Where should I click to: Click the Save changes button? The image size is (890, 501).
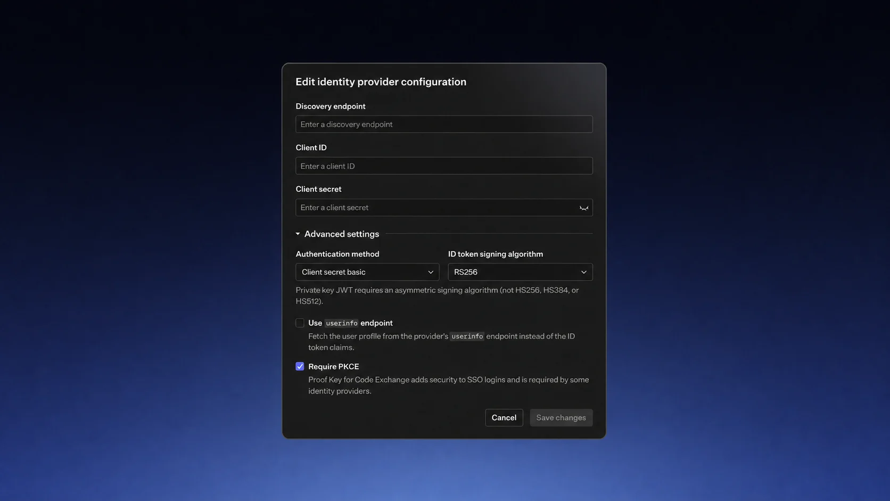point(561,417)
